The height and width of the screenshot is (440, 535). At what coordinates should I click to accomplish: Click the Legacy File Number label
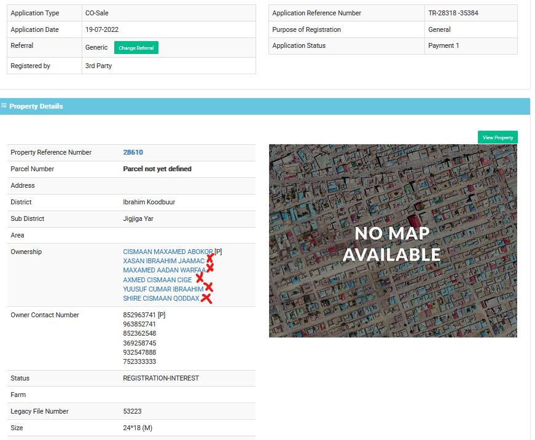[x=39, y=411]
